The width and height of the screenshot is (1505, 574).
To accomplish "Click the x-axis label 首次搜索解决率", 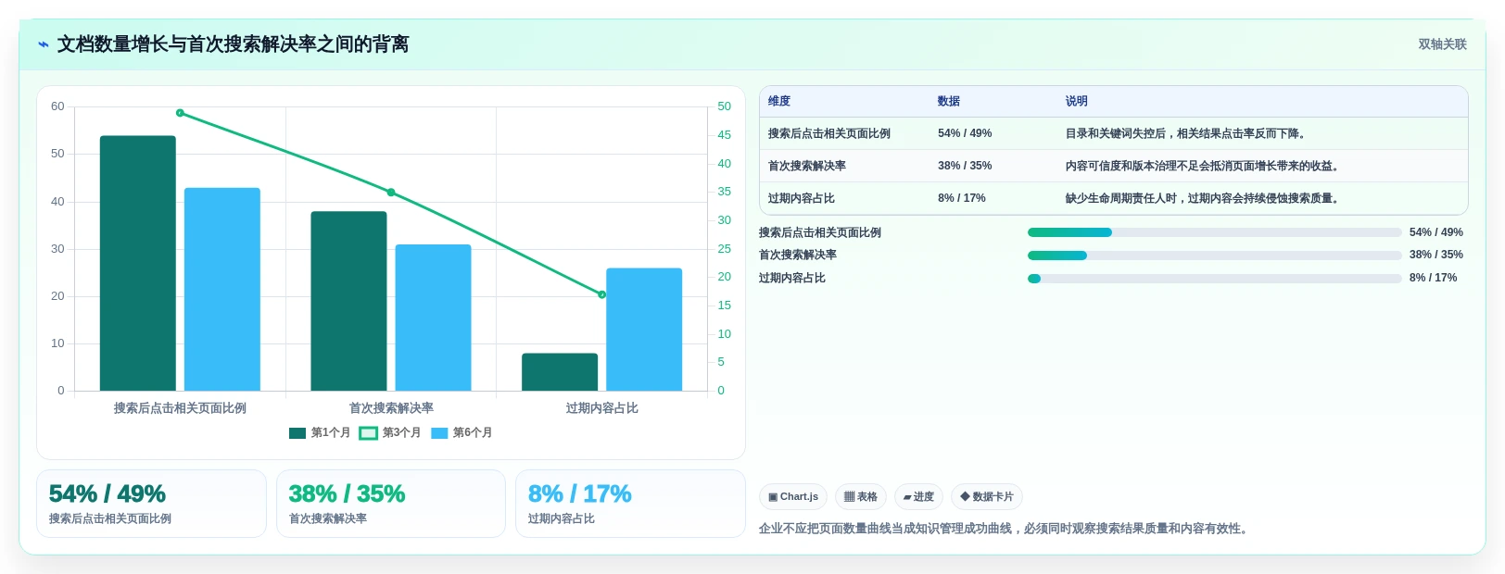I will tap(391, 408).
